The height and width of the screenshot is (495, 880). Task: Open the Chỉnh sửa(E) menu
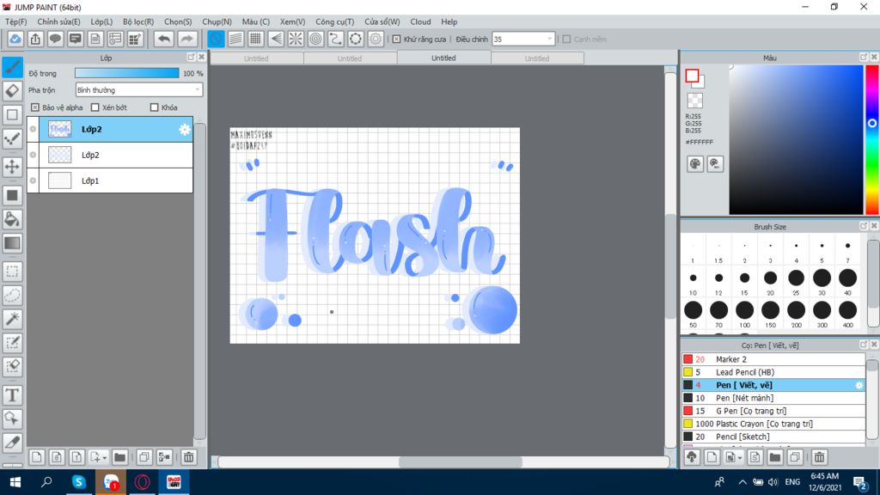(x=58, y=21)
